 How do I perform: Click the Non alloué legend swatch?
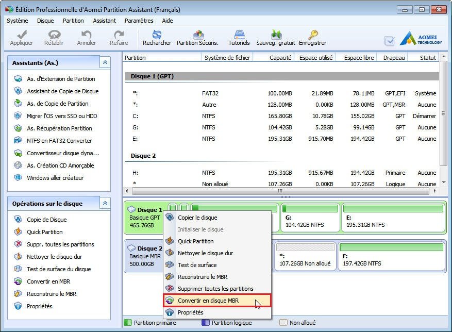point(283,323)
